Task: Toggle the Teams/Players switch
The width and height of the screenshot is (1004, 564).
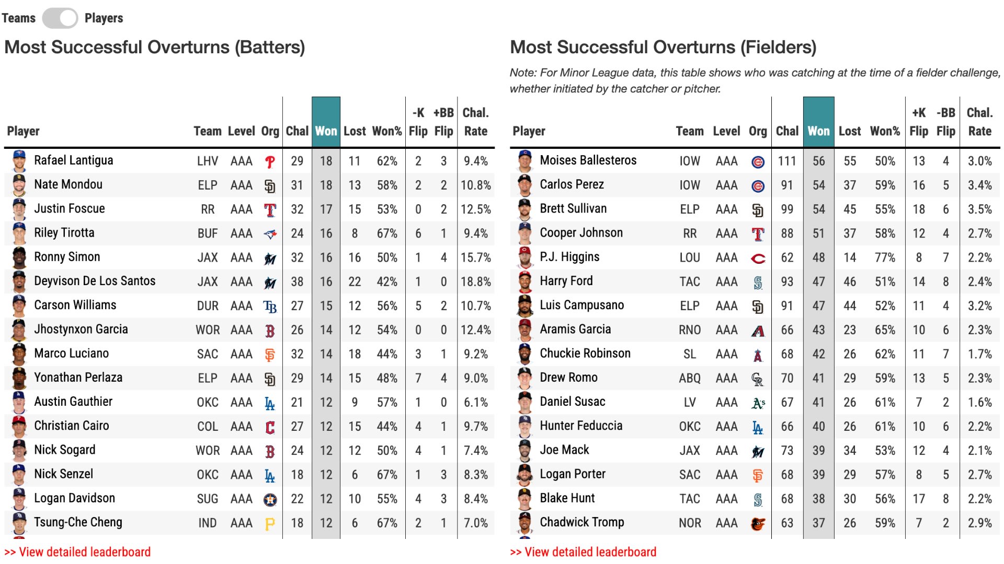Action: [60, 18]
